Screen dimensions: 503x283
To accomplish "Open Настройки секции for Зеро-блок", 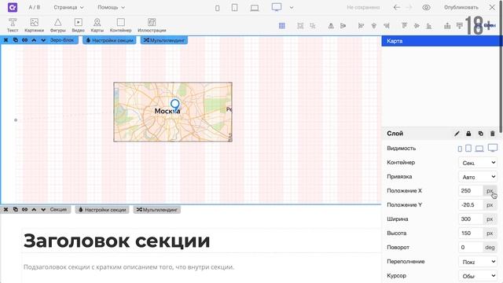I will click(x=109, y=40).
